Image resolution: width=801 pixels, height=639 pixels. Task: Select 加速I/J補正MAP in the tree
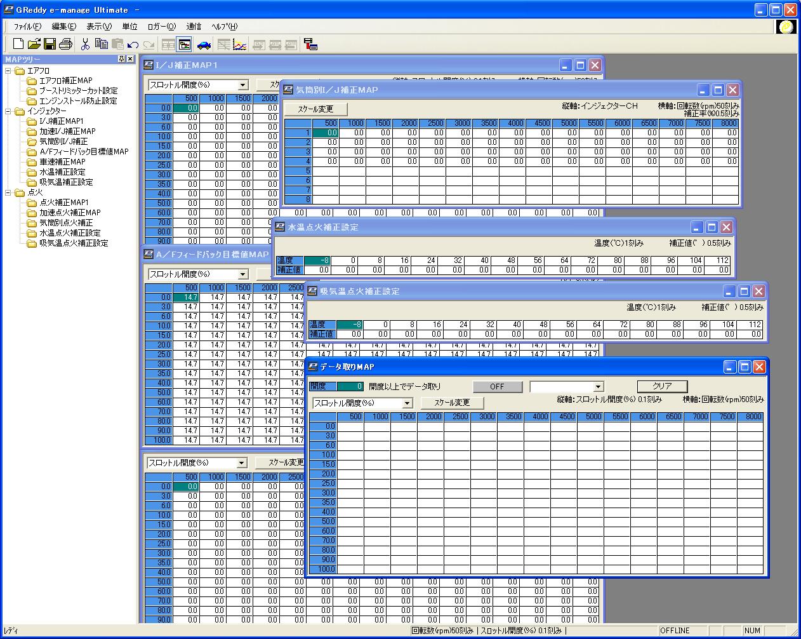click(x=67, y=131)
